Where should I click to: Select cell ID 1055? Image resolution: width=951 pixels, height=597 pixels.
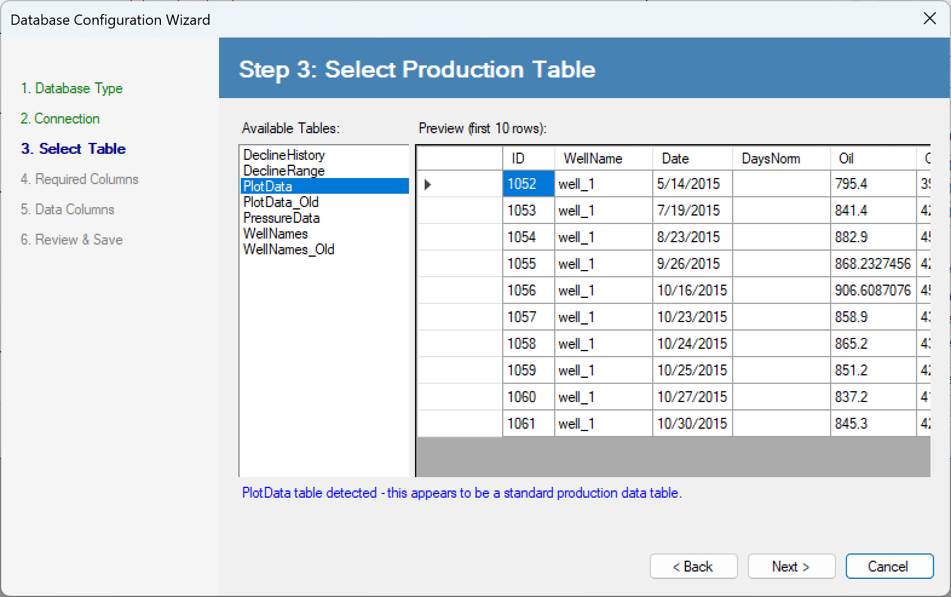point(529,264)
